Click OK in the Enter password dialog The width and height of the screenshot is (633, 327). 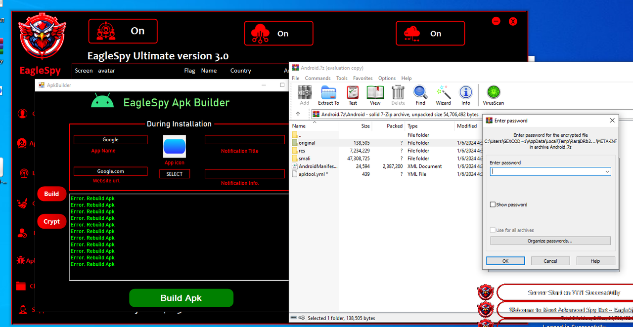tap(505, 261)
